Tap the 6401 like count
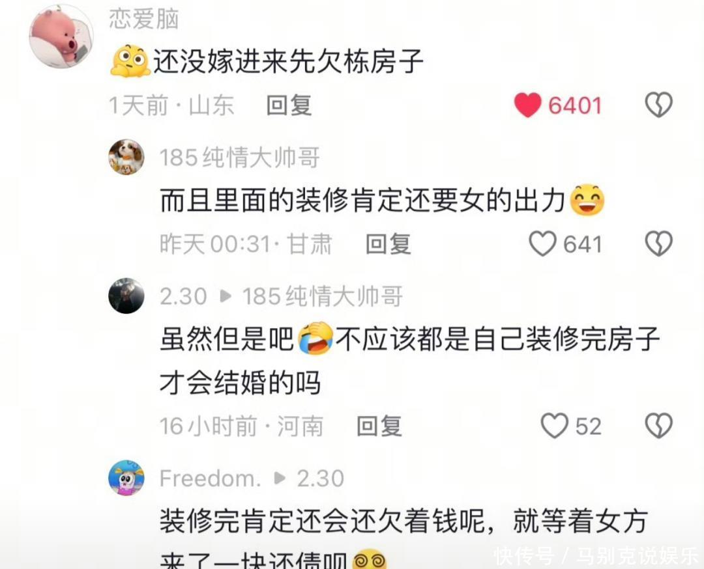Image resolution: width=704 pixels, height=569 pixels. [x=575, y=105]
